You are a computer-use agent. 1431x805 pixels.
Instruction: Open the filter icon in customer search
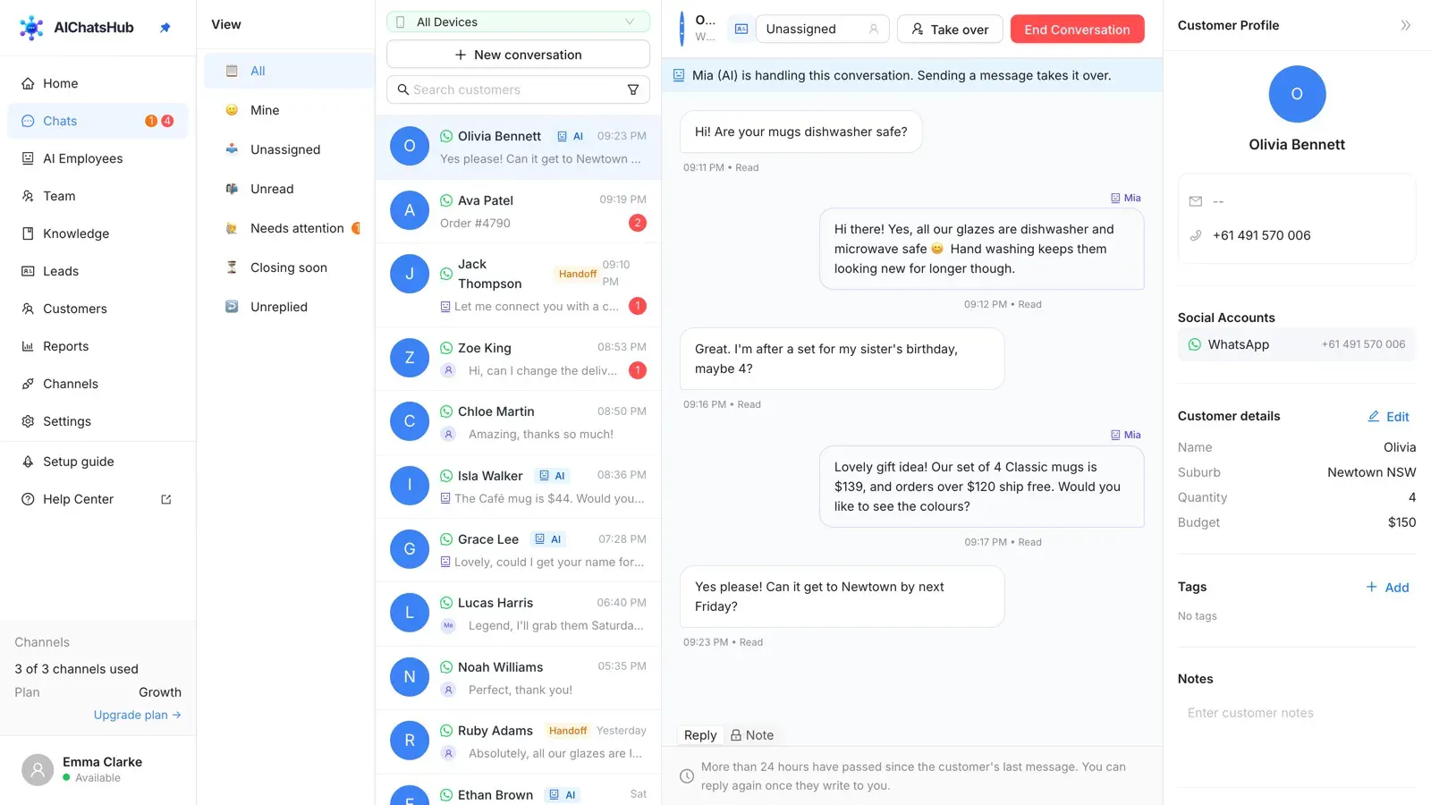pyautogui.click(x=633, y=89)
